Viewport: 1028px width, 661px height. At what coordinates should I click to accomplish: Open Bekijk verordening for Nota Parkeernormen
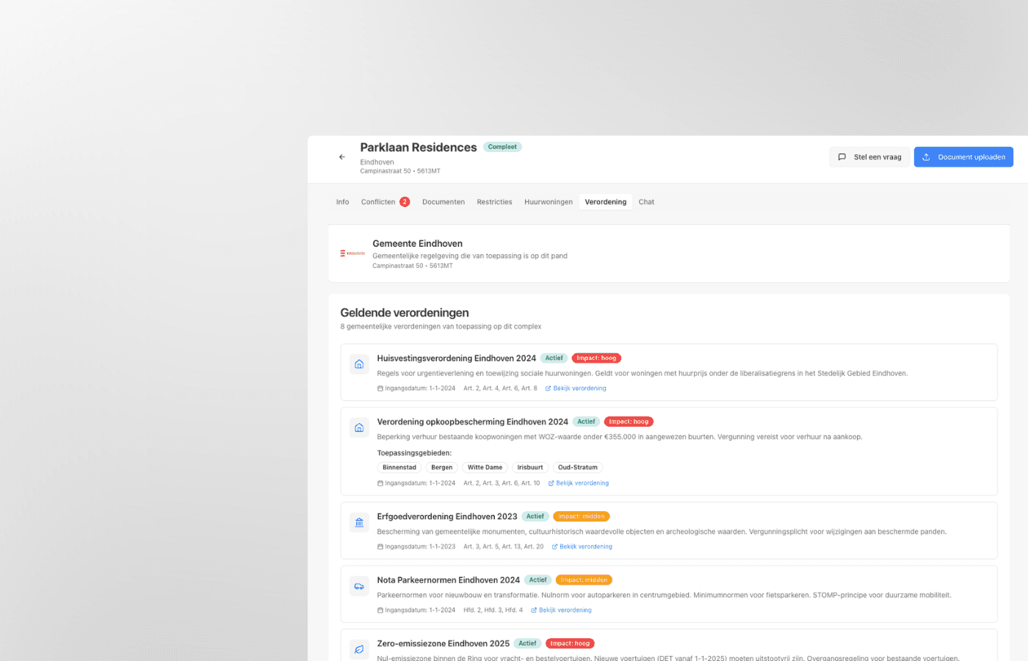562,610
